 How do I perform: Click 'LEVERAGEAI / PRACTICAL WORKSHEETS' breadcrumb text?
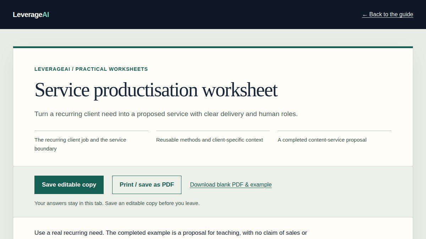click(91, 69)
